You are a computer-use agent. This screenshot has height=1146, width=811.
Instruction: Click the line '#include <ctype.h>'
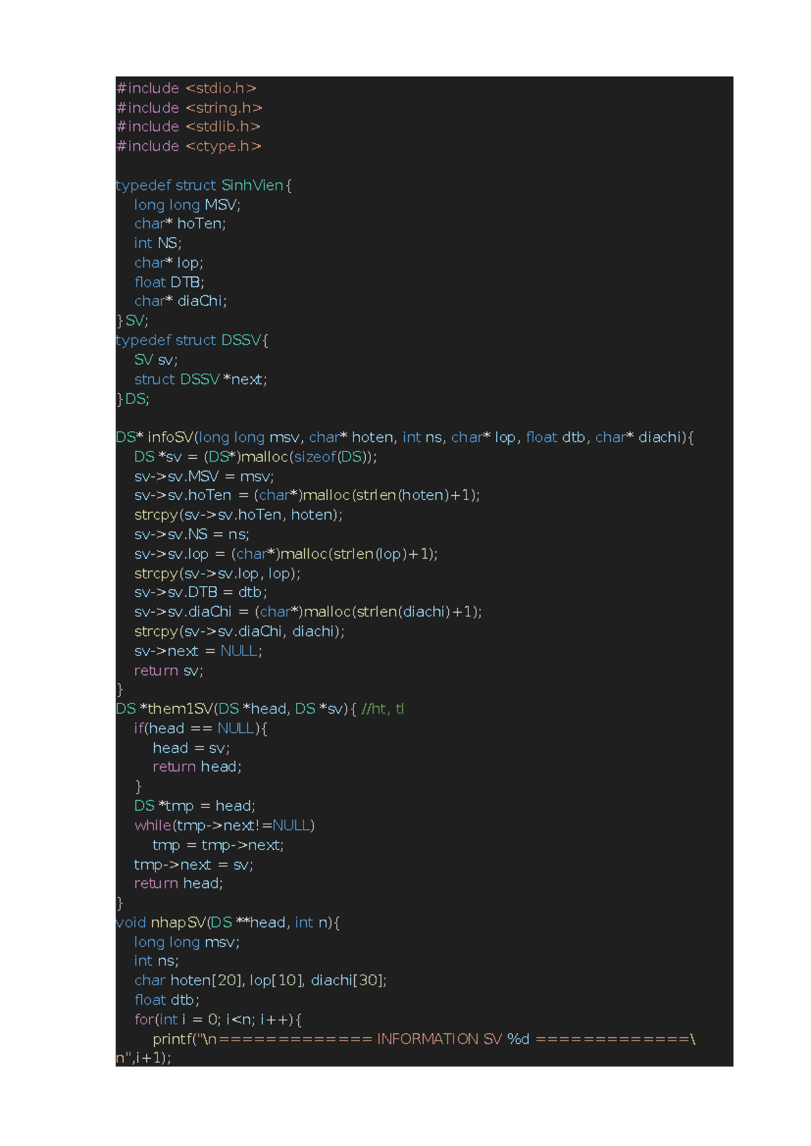coord(189,147)
